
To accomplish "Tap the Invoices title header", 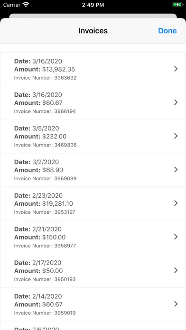I will pyautogui.click(x=93, y=31).
